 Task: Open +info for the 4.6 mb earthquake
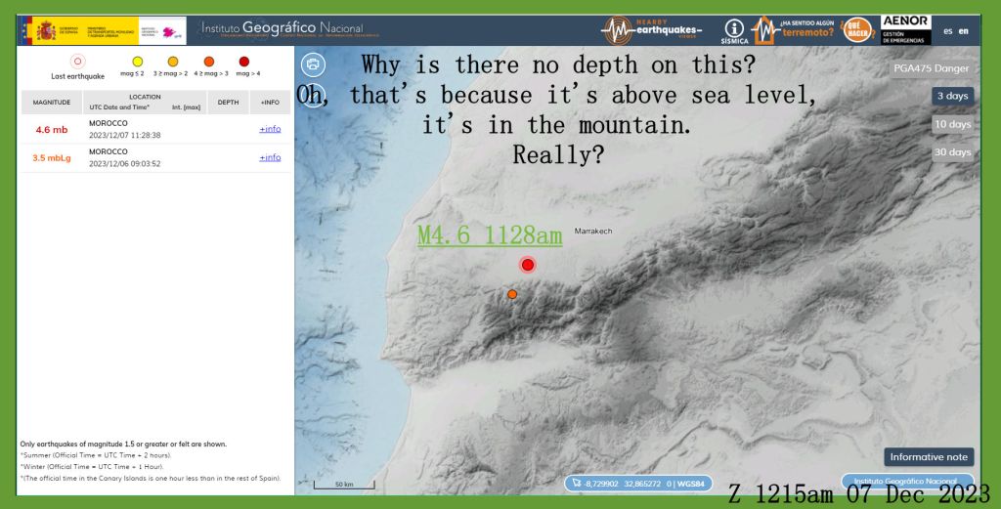click(270, 129)
